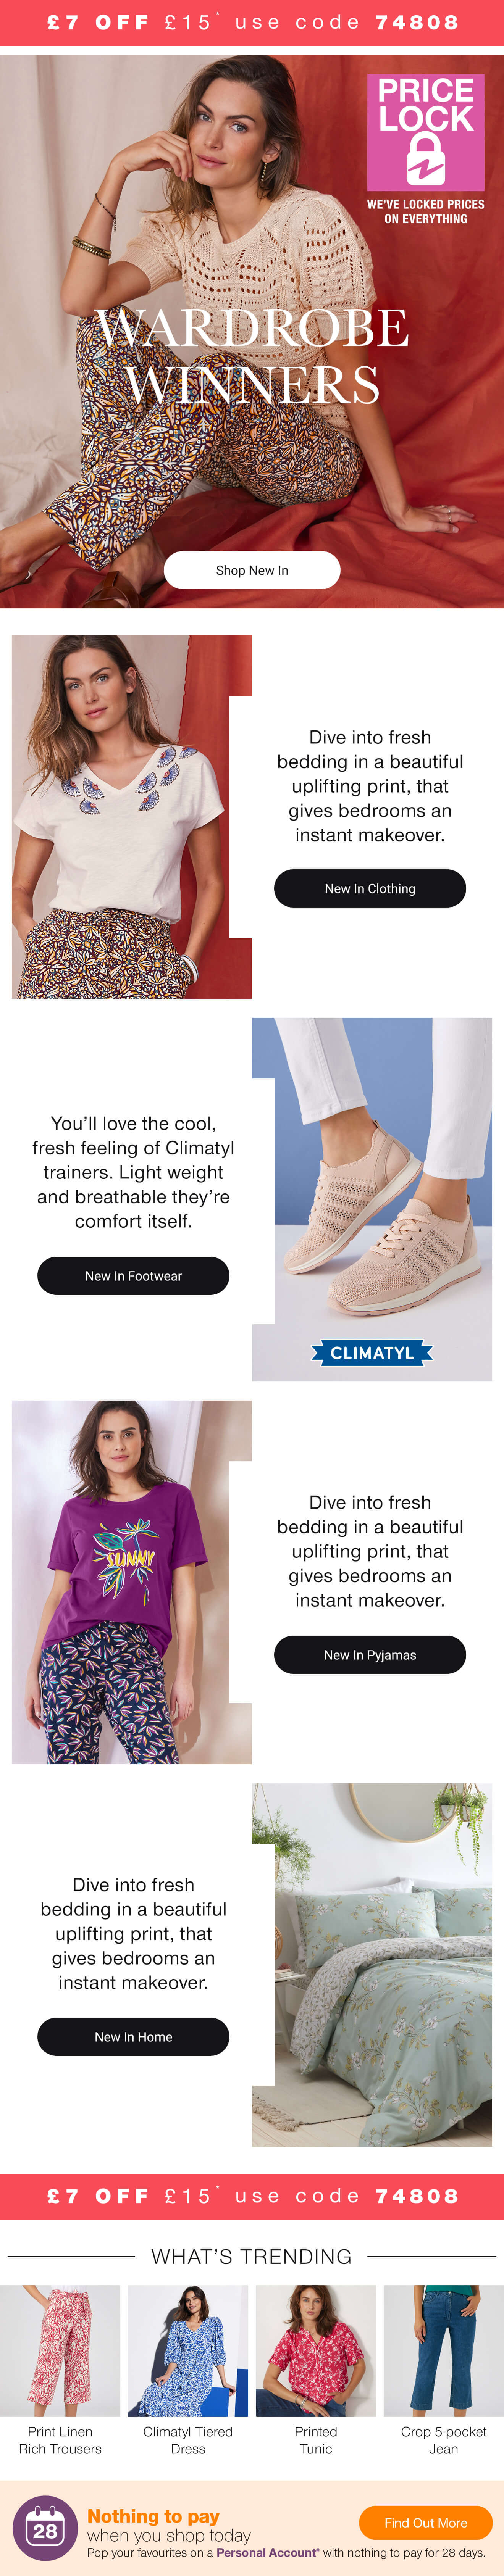Click the Climatyl logo badge

372,1352
